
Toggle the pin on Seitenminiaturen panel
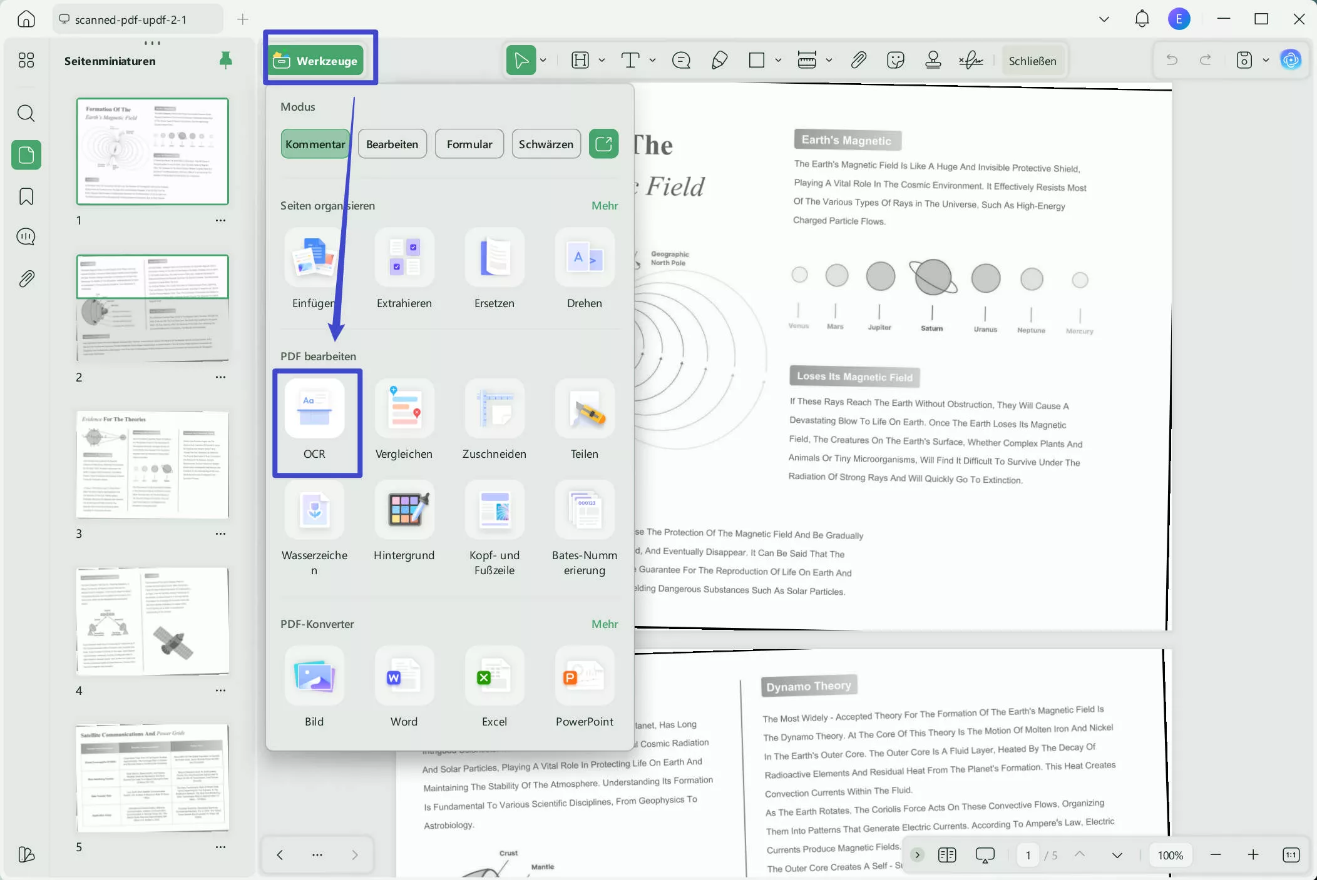click(225, 60)
